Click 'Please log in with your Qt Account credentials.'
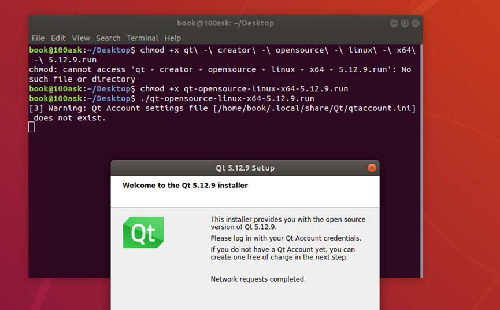Viewport: 500px width, 310px height. point(286,238)
